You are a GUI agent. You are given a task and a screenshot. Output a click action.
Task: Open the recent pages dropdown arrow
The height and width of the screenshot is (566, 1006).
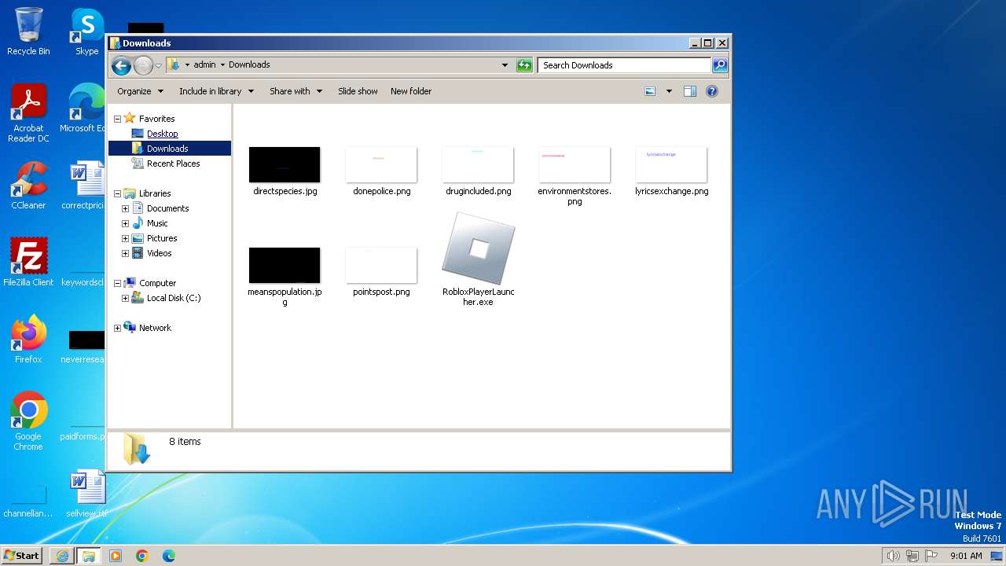[x=158, y=65]
